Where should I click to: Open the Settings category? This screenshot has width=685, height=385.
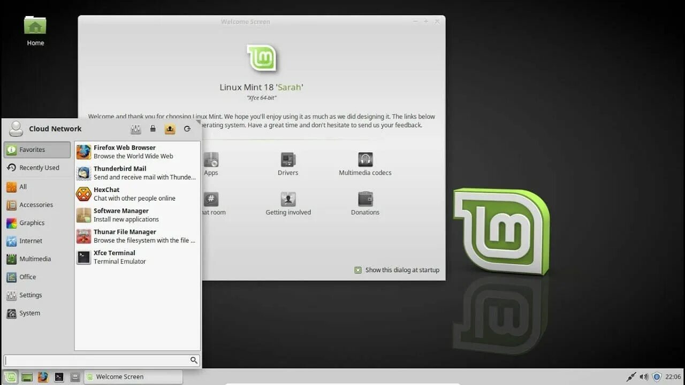pos(37,295)
